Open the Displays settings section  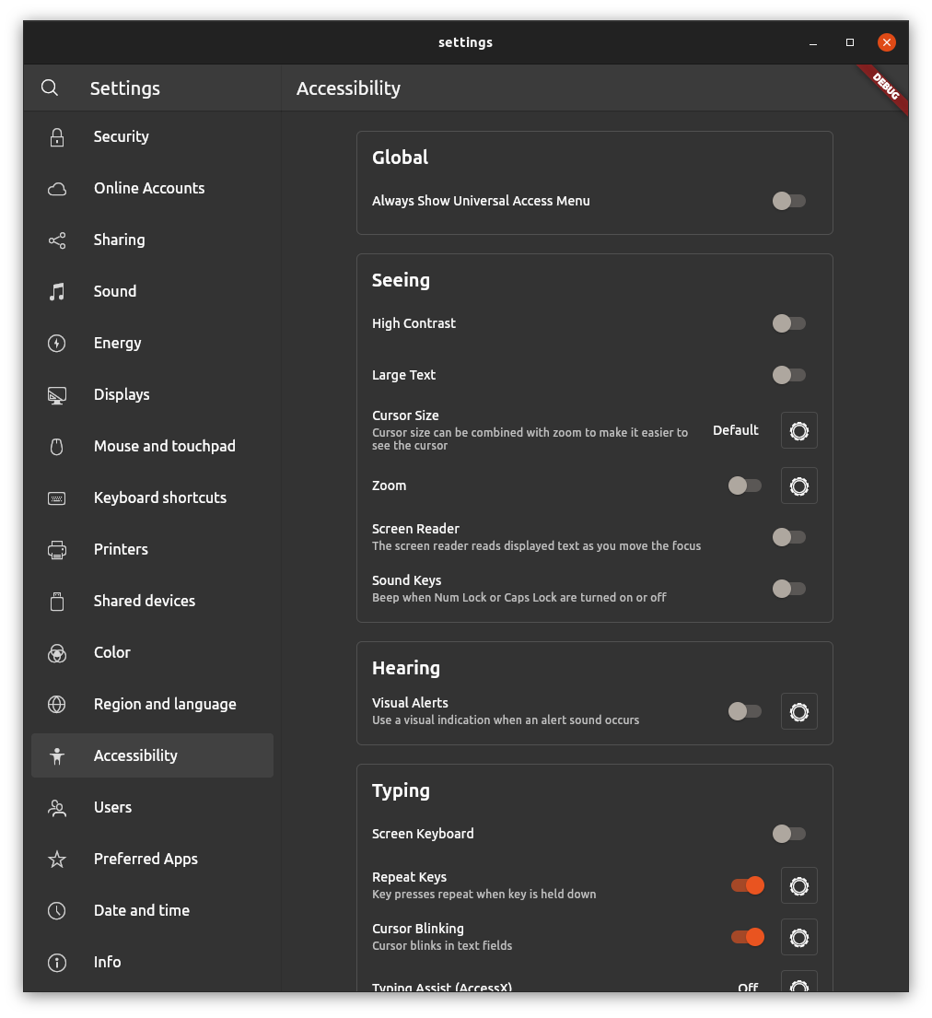[x=122, y=394]
